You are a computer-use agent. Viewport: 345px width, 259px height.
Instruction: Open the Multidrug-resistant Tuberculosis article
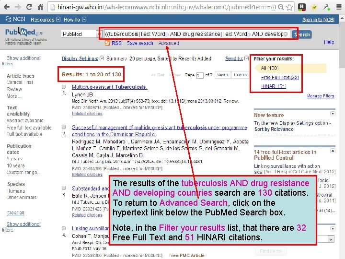pos(110,87)
